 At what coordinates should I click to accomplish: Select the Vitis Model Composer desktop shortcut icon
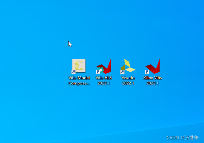click(79, 66)
